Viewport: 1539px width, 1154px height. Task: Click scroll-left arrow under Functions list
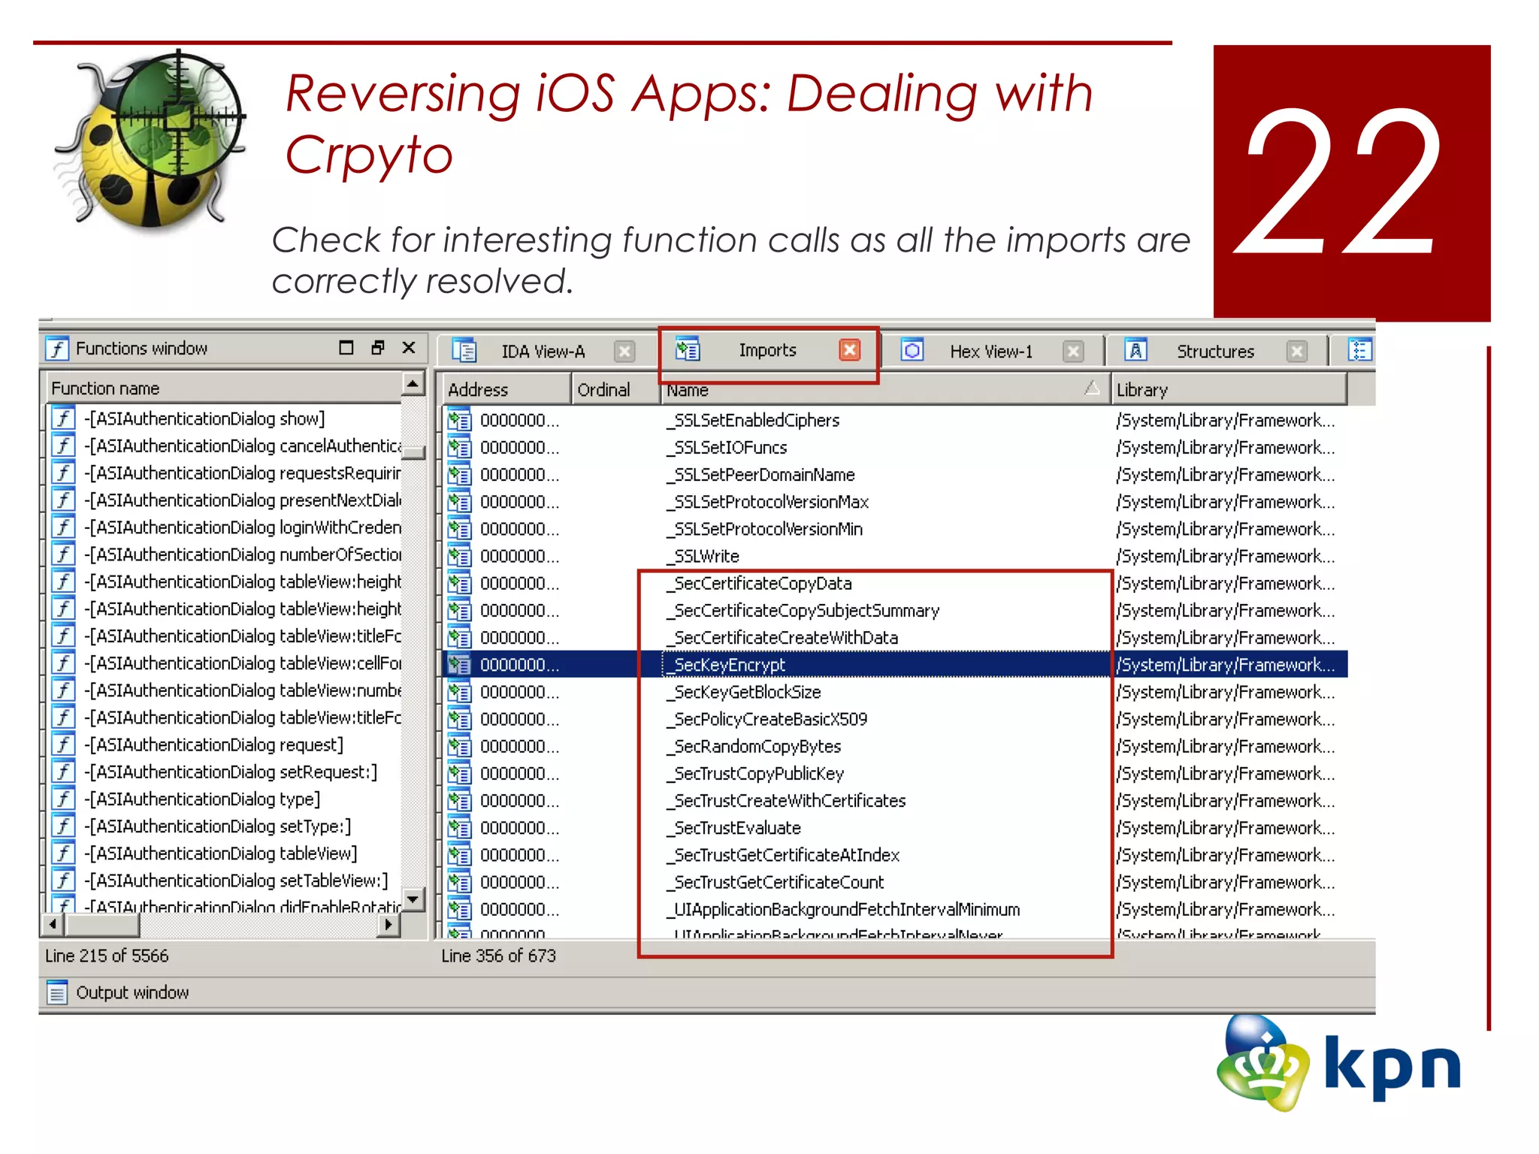53,924
